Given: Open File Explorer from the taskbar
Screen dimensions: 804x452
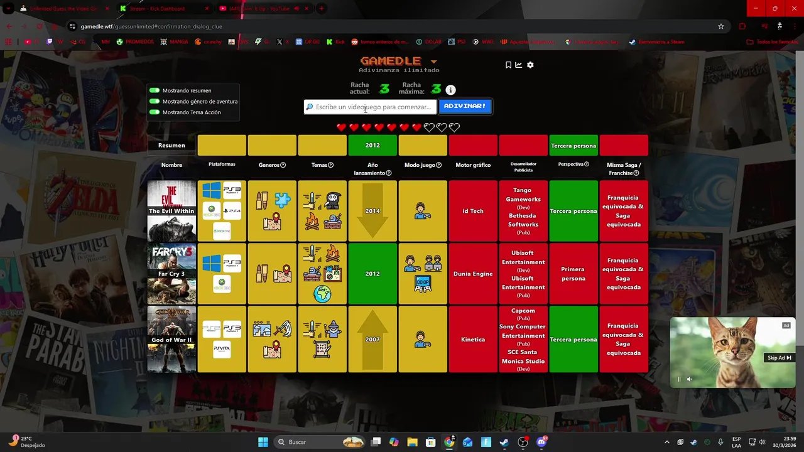Looking at the screenshot, I should tap(412, 442).
